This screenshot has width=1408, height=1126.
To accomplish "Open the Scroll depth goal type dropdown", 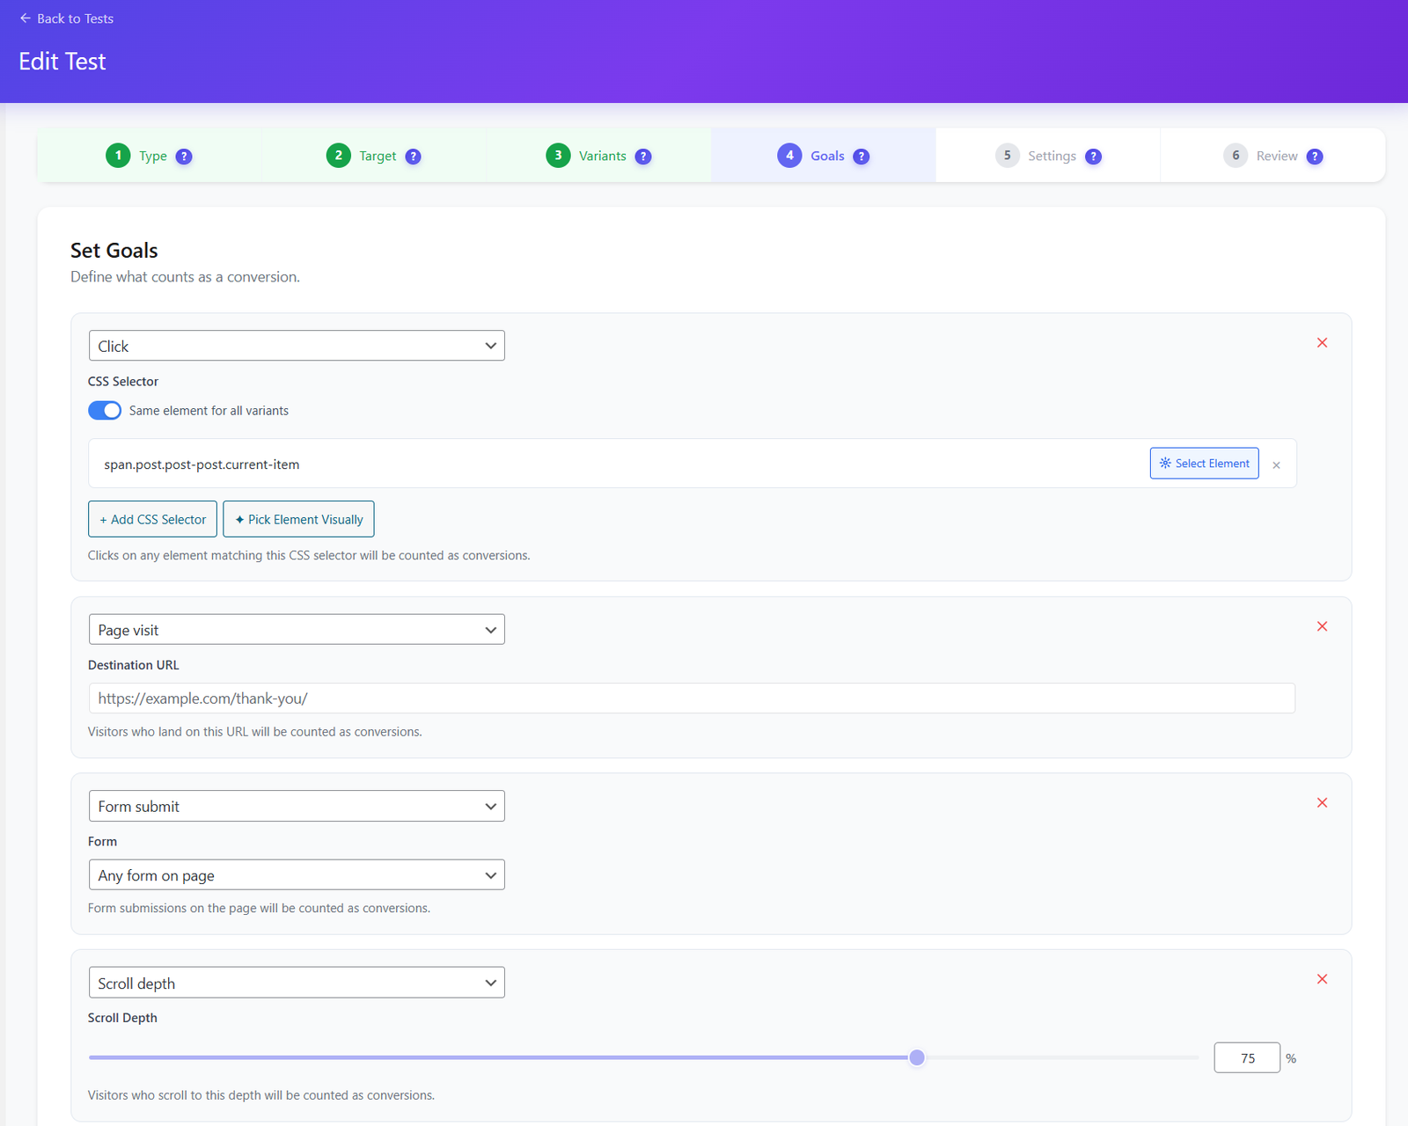I will pyautogui.click(x=297, y=983).
